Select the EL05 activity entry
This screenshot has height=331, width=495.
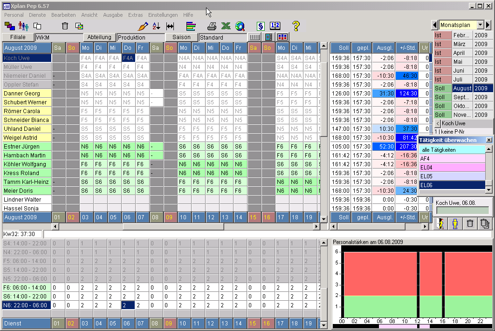click(452, 176)
